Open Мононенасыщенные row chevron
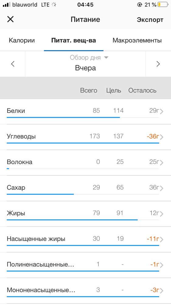 click(162, 291)
